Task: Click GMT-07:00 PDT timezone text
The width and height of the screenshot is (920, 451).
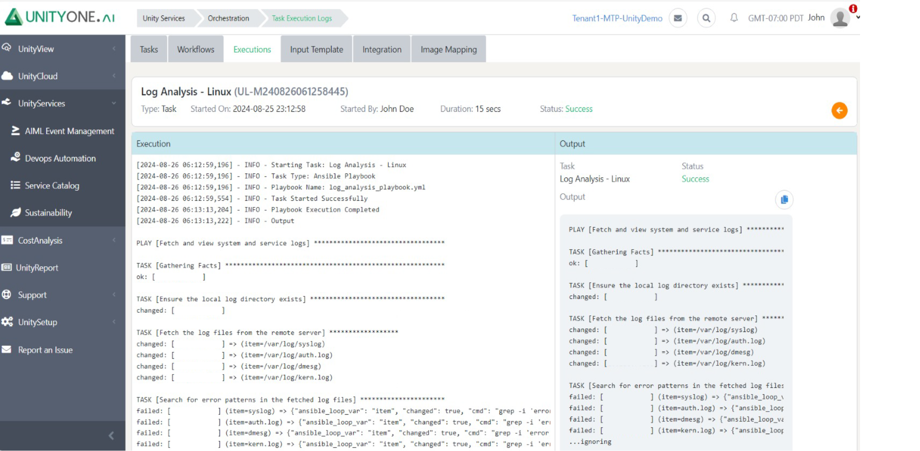Action: 775,18
